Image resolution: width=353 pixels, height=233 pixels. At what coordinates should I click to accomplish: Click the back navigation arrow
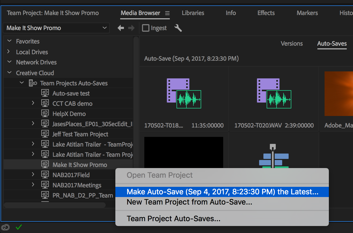(121, 28)
